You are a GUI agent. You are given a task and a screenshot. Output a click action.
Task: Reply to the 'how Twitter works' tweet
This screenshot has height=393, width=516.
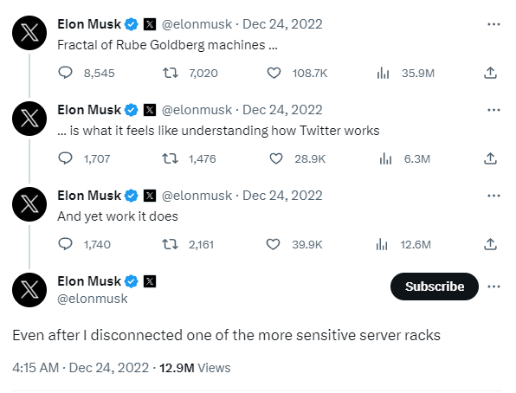coord(65,158)
